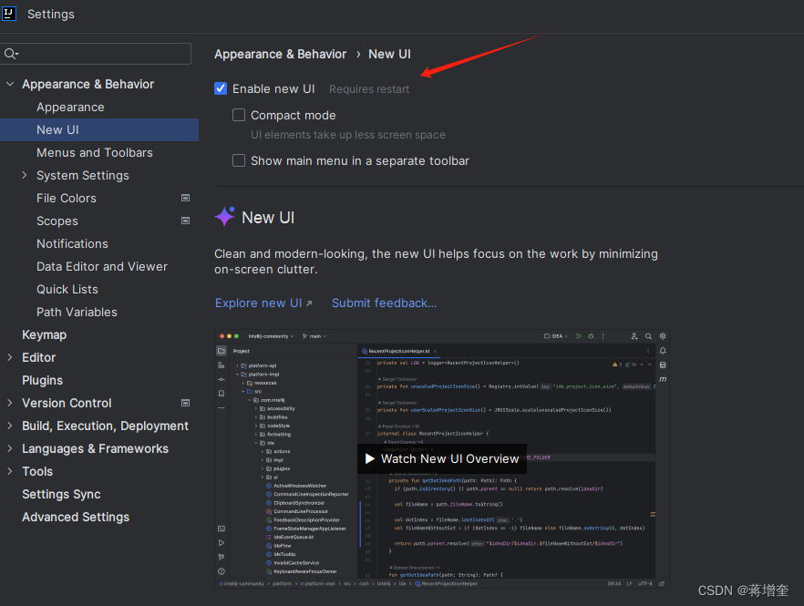Image resolution: width=804 pixels, height=606 pixels.
Task: Click the search magnifier icon in settings
Action: pos(11,54)
